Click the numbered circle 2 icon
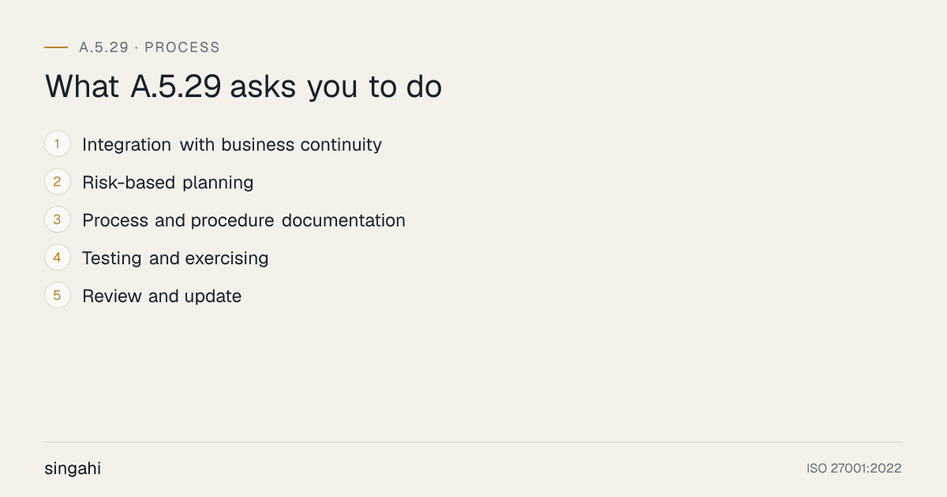Viewport: 947px width, 497px height. coord(58,182)
